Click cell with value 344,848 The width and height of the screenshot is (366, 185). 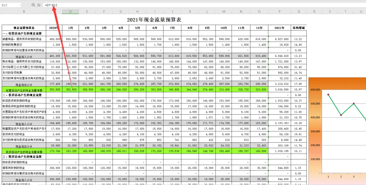tap(190, 90)
